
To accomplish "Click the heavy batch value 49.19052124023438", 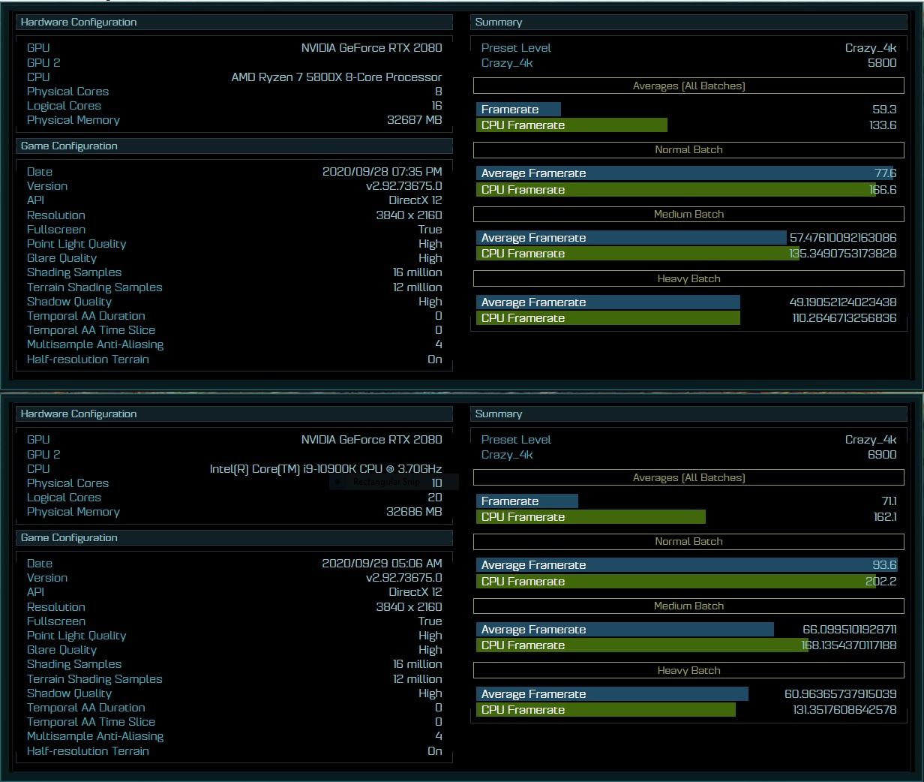I will click(843, 302).
